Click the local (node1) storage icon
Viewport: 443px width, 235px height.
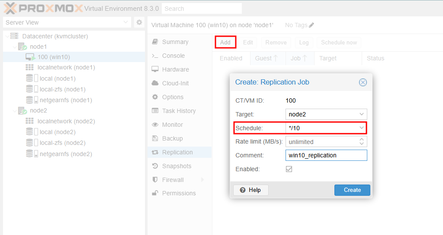click(32, 78)
